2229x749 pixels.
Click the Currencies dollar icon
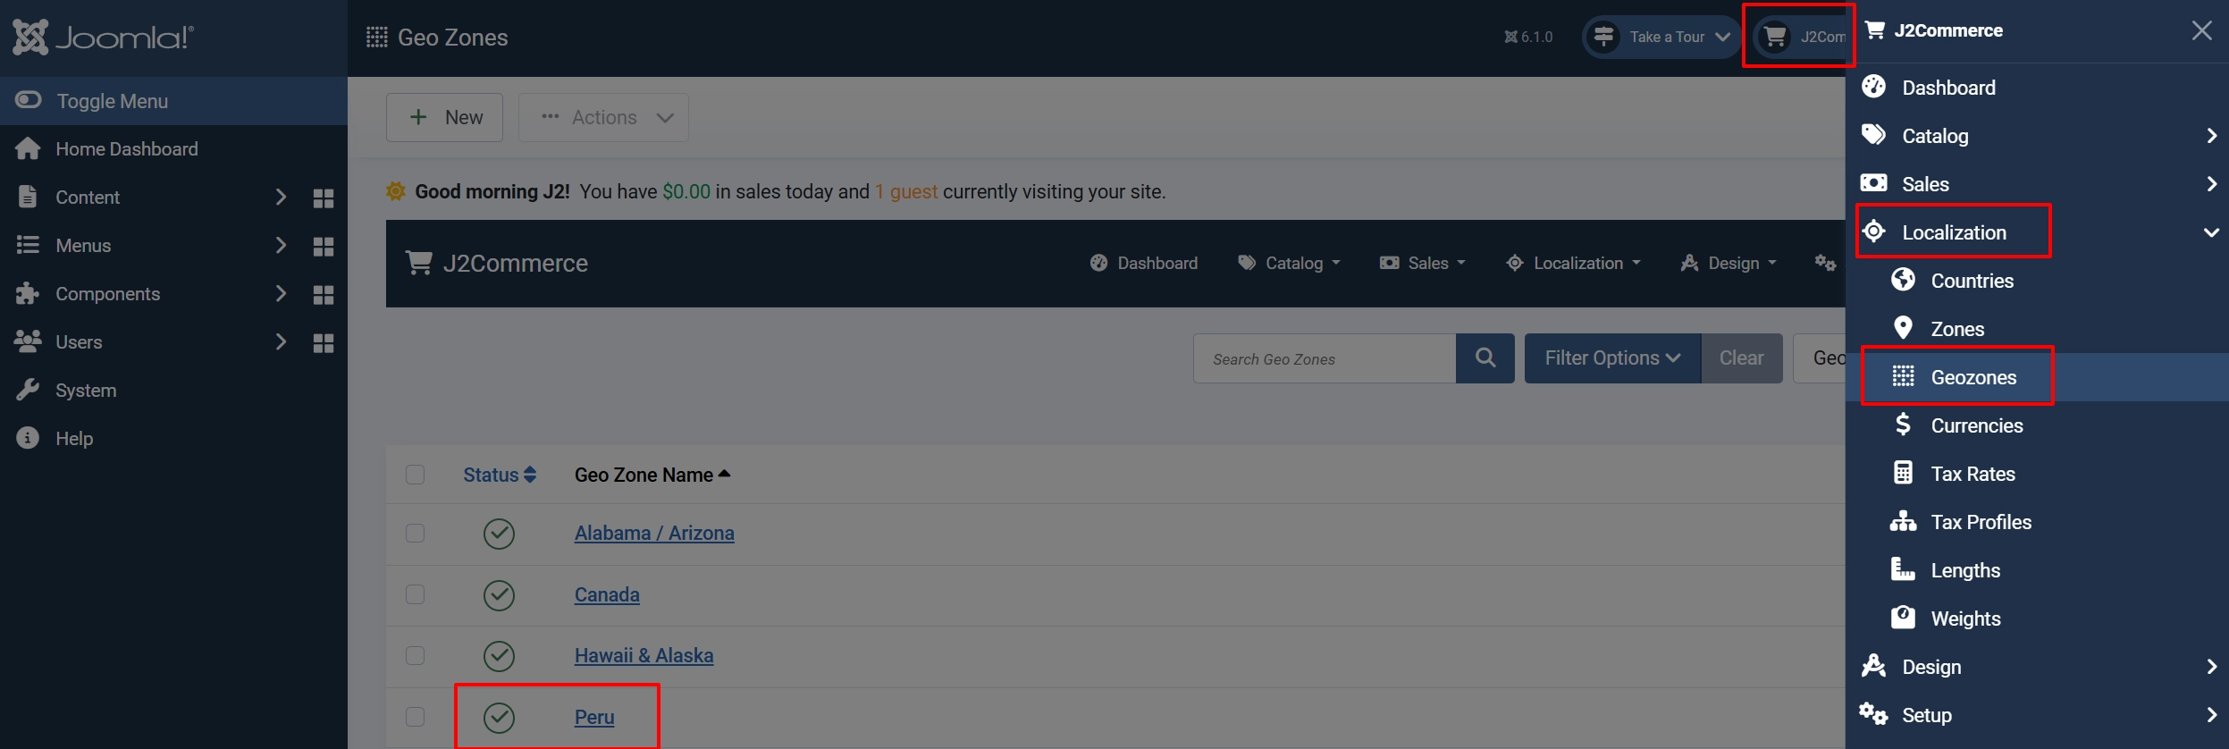(x=1903, y=425)
